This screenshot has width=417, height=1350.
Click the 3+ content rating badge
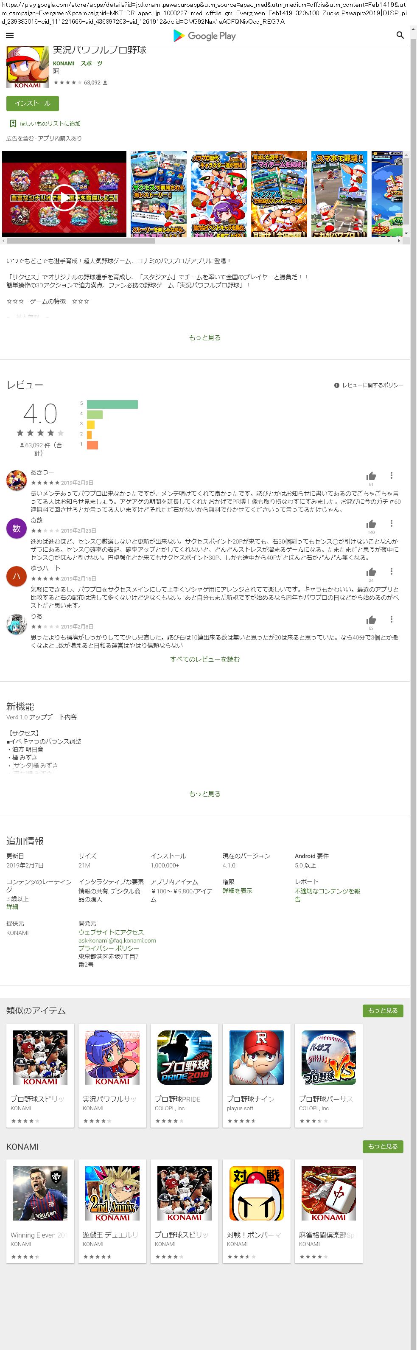56,71
